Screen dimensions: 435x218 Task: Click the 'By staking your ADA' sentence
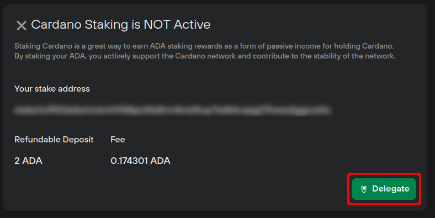point(205,56)
